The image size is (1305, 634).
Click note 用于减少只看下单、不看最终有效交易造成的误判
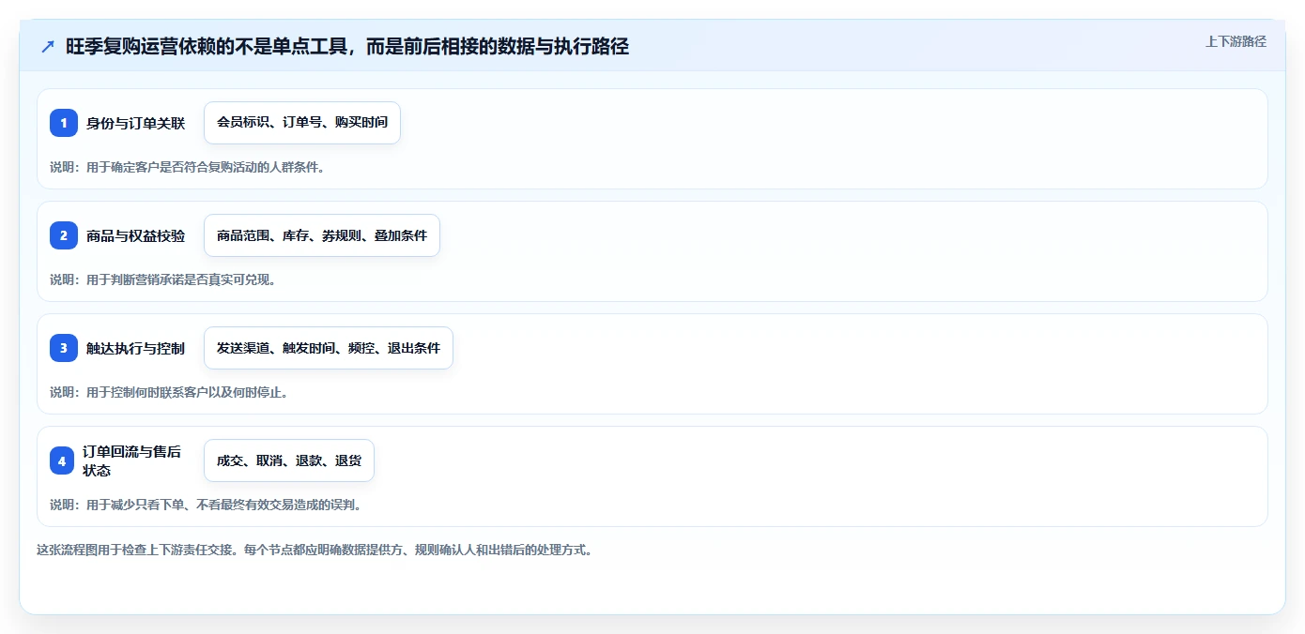tap(206, 505)
